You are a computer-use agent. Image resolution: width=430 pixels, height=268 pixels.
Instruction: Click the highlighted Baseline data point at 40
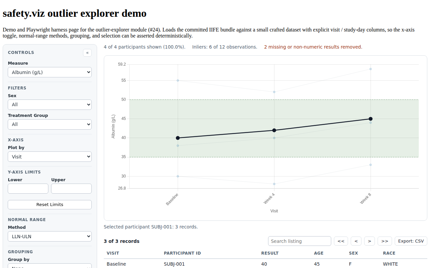point(178,138)
